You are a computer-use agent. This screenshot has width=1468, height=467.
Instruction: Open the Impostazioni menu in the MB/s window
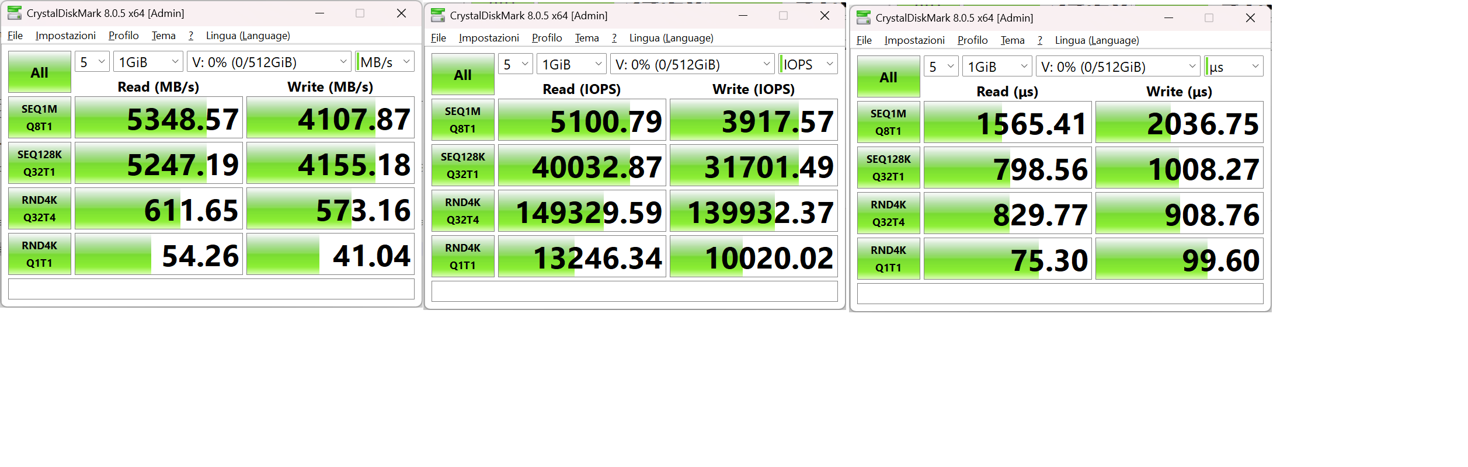click(x=65, y=36)
